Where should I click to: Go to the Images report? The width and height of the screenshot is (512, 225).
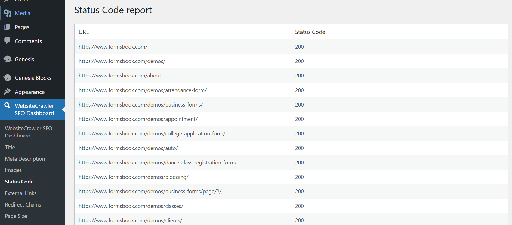13,170
